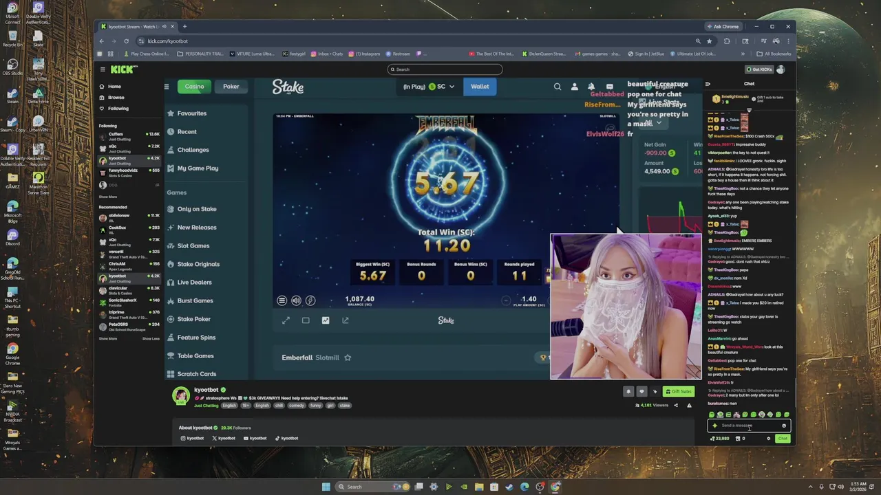Image resolution: width=881 pixels, height=495 pixels.
Task: Open the Stake user profile icon
Action: pyautogui.click(x=575, y=87)
